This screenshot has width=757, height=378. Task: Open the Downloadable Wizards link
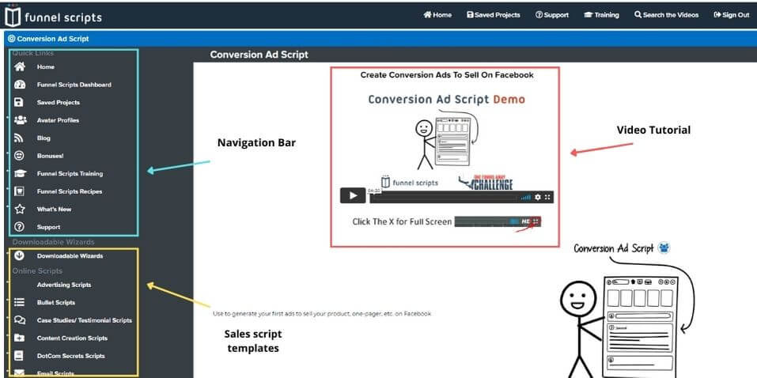70,256
